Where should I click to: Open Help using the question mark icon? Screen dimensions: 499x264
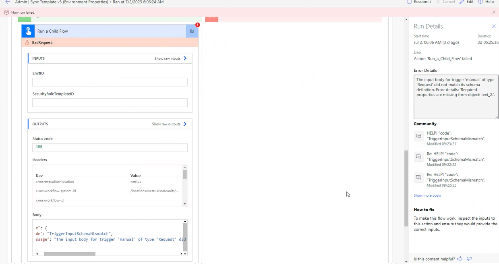tap(480, 2)
